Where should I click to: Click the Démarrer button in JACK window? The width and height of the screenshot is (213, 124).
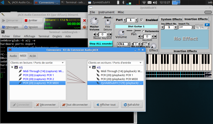click(x=12, y=20)
